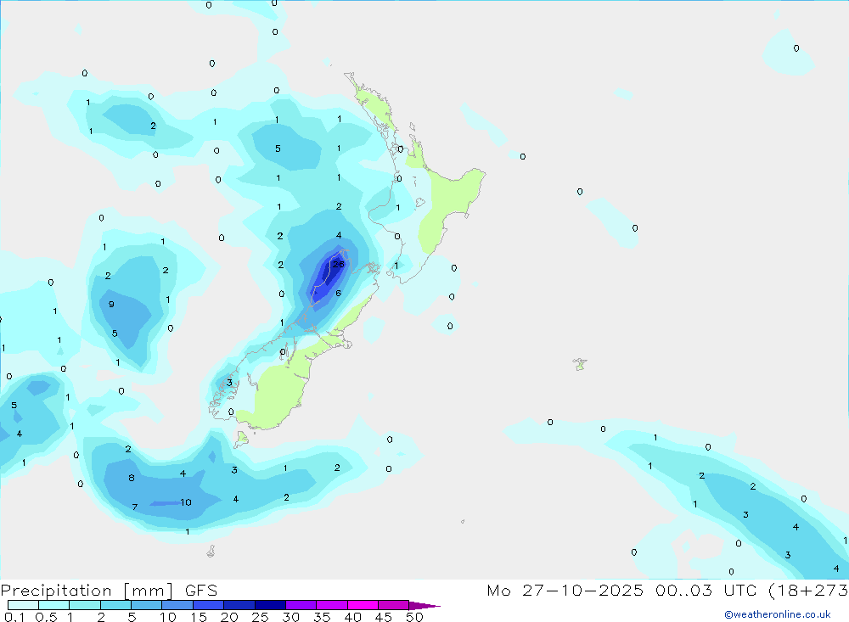Select the 25–30 mm legend color swatch
Image resolution: width=849 pixels, height=622 pixels.
tap(270, 605)
